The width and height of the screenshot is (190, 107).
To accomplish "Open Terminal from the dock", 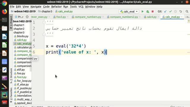I will point(4,20).
